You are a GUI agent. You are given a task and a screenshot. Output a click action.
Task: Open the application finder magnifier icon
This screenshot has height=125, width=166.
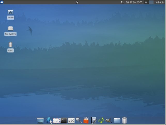79,120
